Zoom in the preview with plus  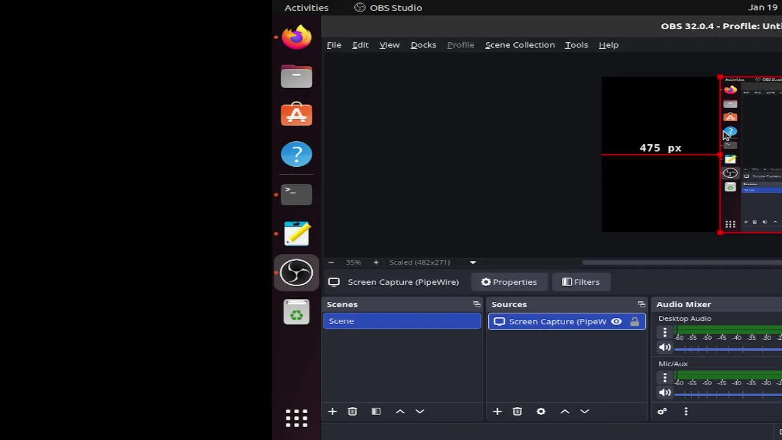tap(376, 262)
